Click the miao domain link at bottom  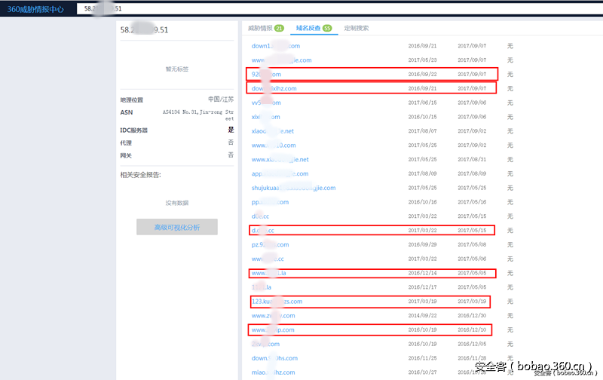click(x=273, y=372)
